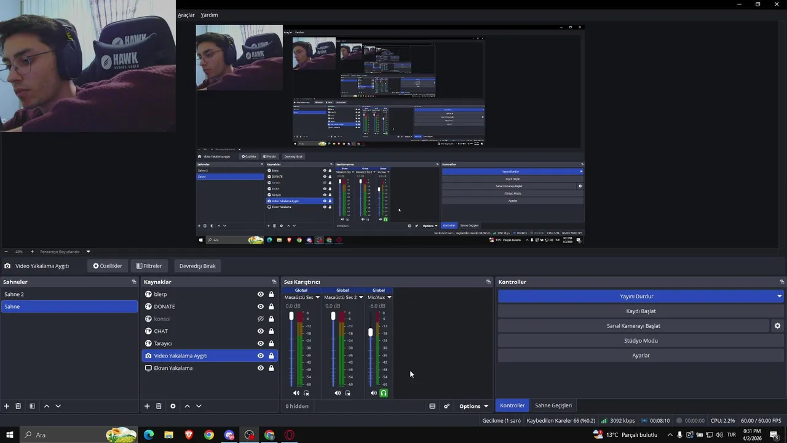787x443 pixels.
Task: Zoom out preview with minus icon
Action: click(6, 252)
